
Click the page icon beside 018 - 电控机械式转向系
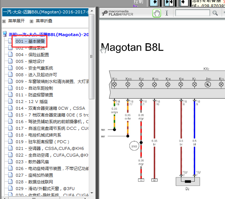(10, 135)
